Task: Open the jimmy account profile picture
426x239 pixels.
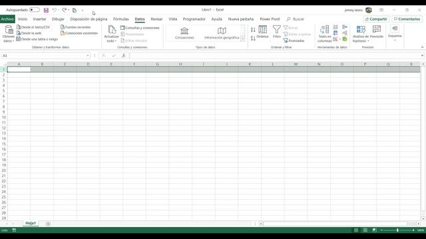Action: [368, 10]
